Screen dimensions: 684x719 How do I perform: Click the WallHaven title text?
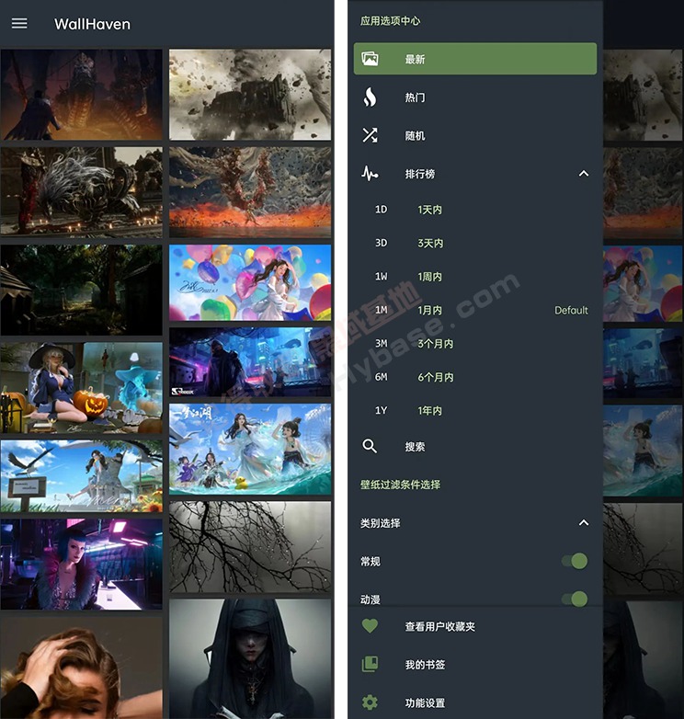coord(92,24)
